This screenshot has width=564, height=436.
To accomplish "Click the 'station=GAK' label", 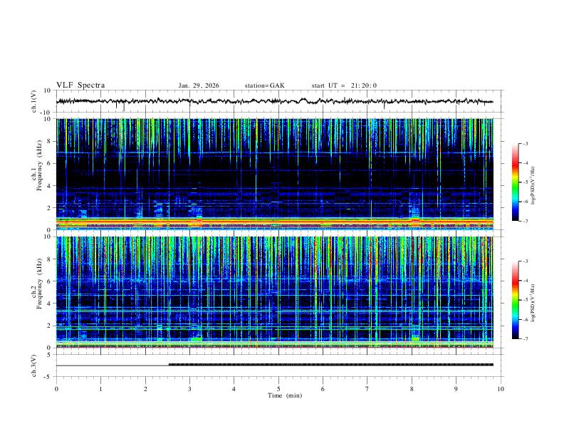I will (x=264, y=85).
